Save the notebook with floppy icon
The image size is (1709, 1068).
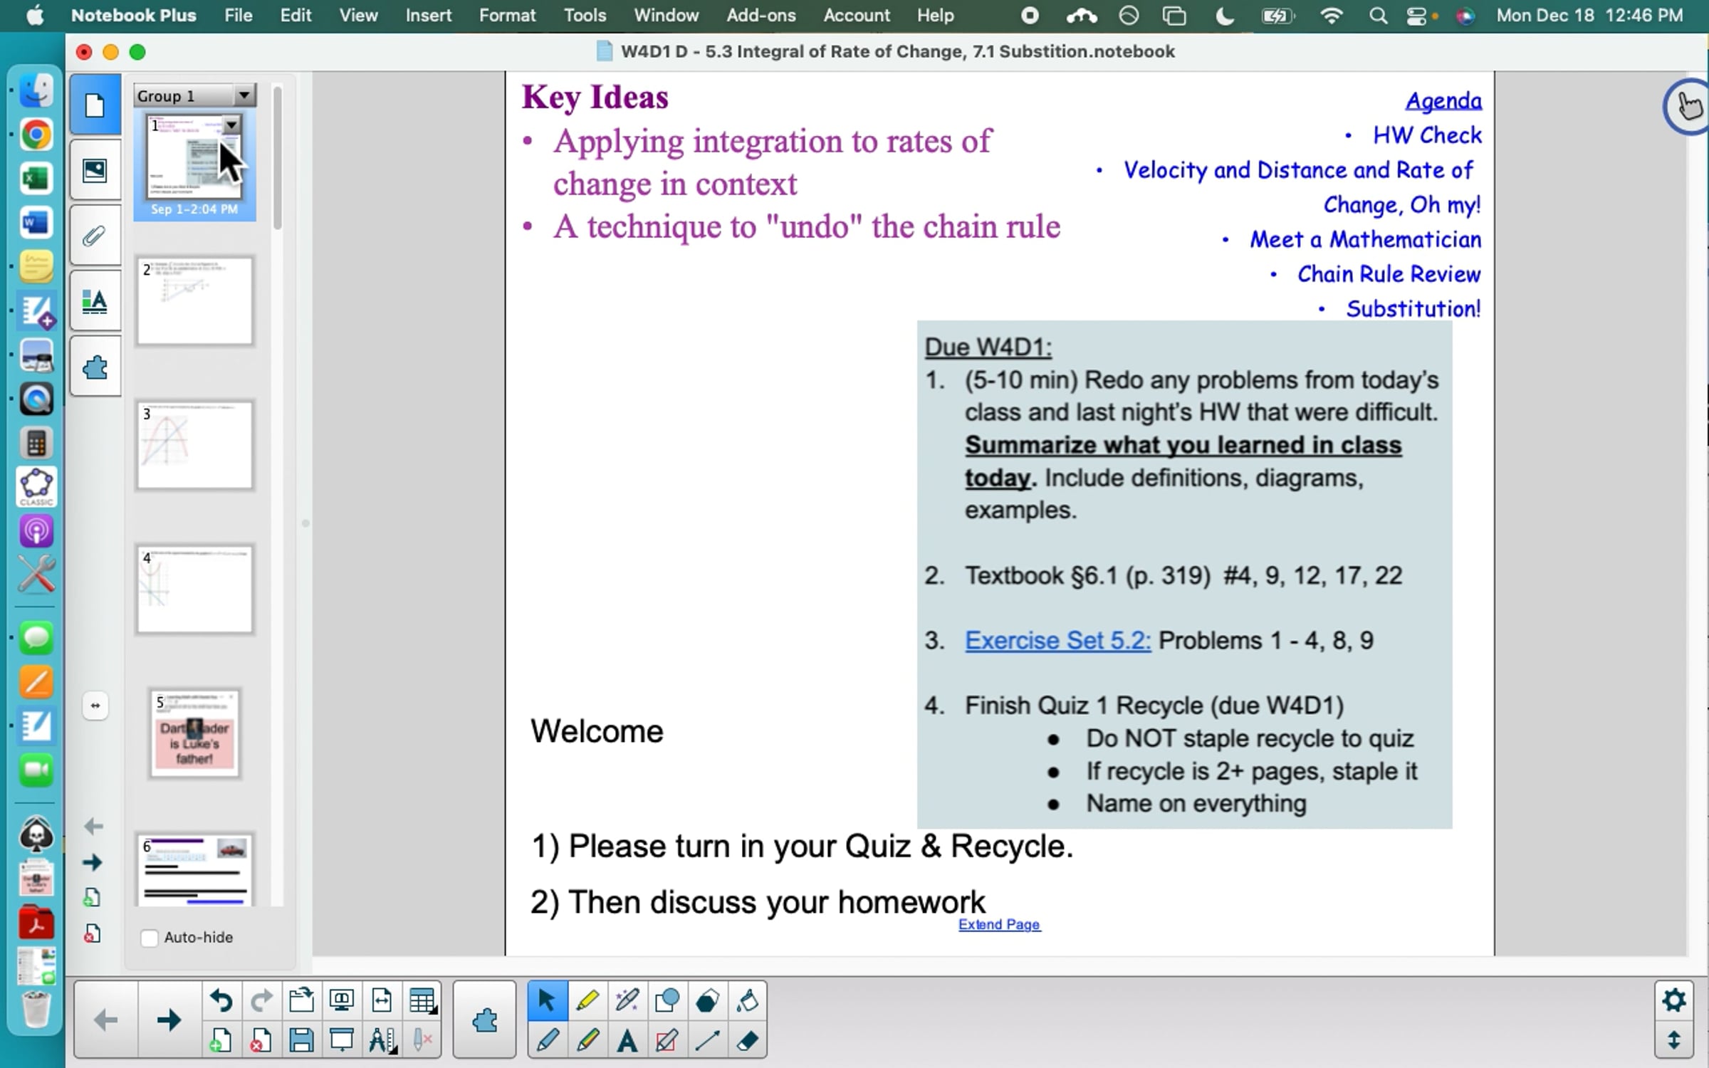click(301, 1041)
